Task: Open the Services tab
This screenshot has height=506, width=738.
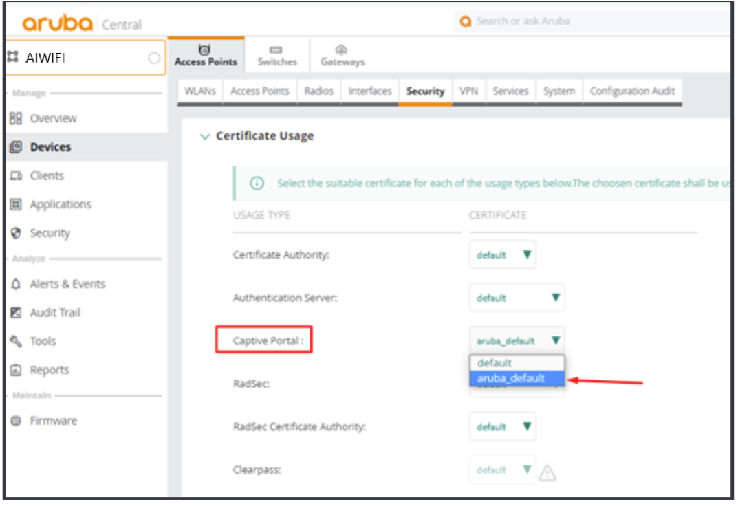Action: (x=510, y=91)
